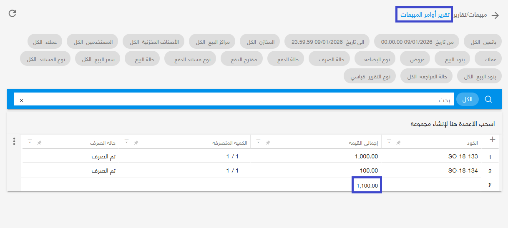Pin the حالة الصرف column

coord(39,143)
